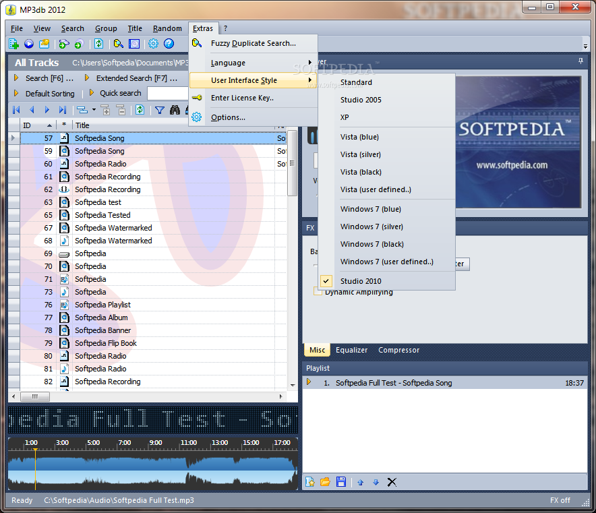This screenshot has width=596, height=513.
Task: Click the open folder with hand toolbar icon
Action: tap(44, 44)
